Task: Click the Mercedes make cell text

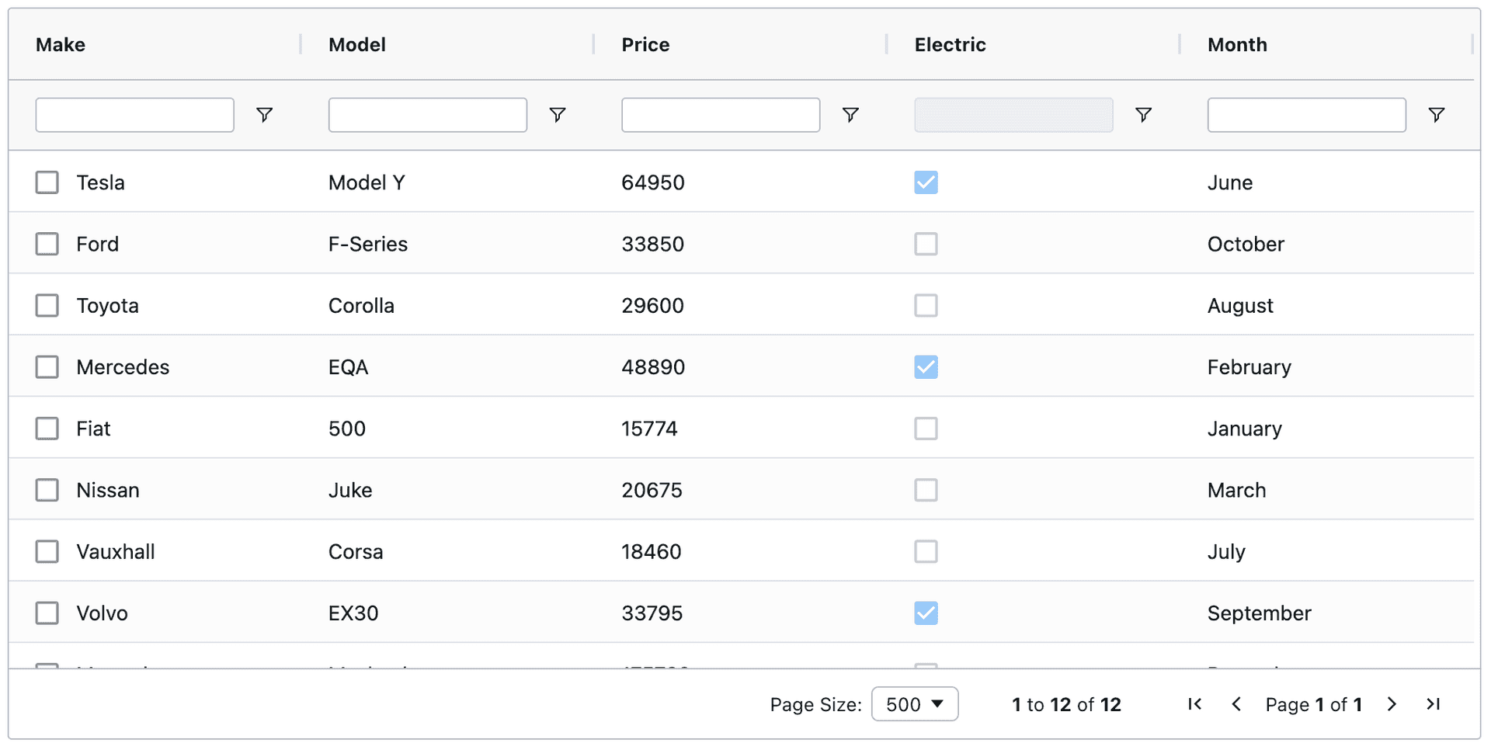Action: 123,366
